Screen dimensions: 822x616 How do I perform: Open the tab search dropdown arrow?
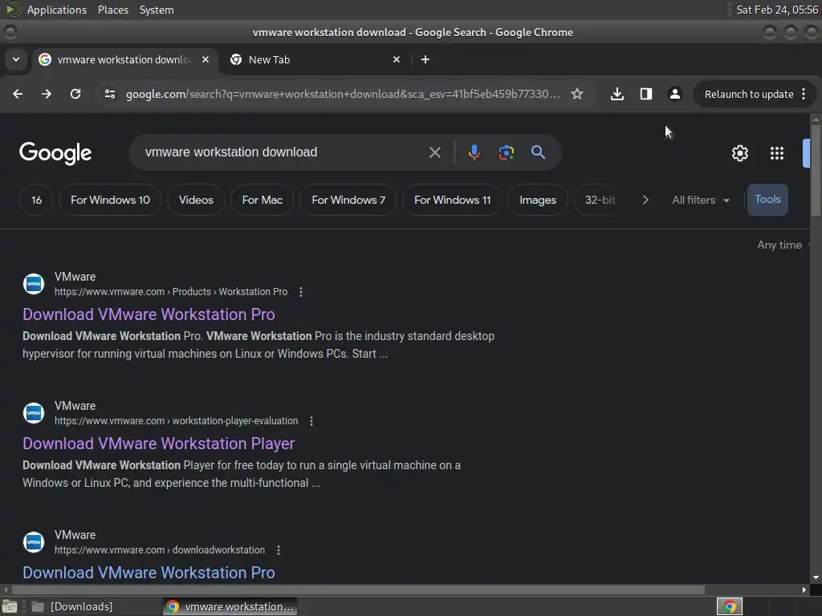pos(16,59)
